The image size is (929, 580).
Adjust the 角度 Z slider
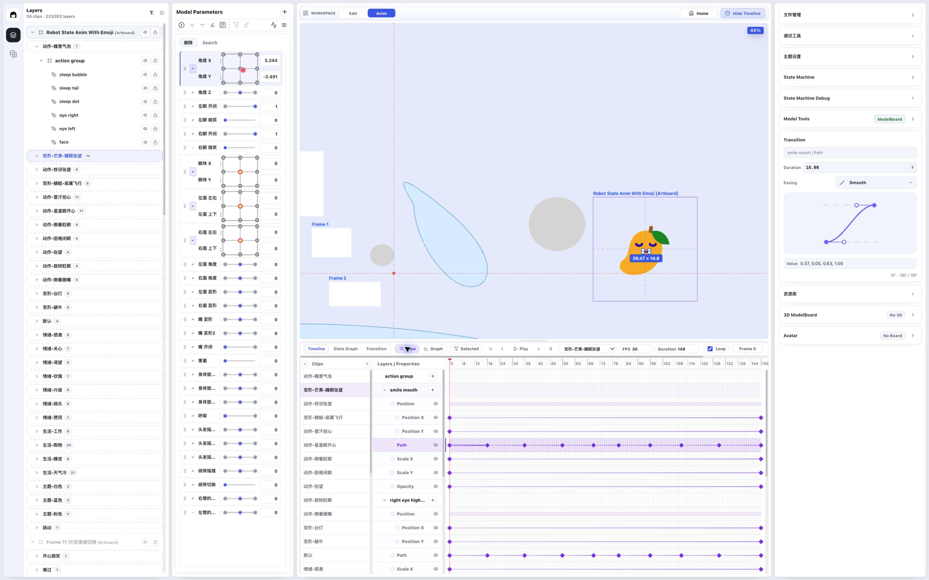pyautogui.click(x=240, y=93)
